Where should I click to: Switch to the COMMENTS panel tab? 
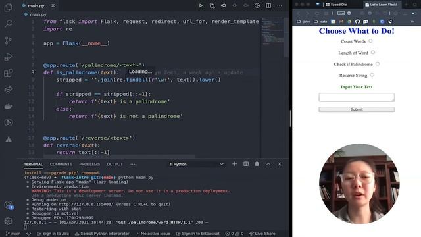[x=61, y=164]
